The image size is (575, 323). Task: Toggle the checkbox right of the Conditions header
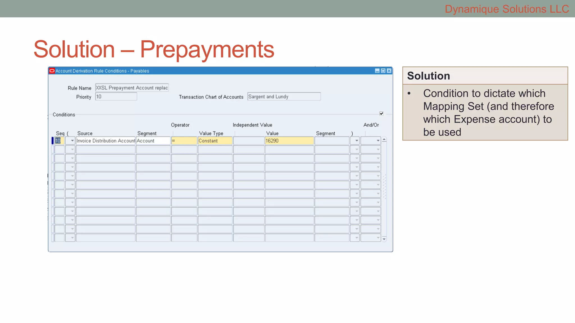381,114
